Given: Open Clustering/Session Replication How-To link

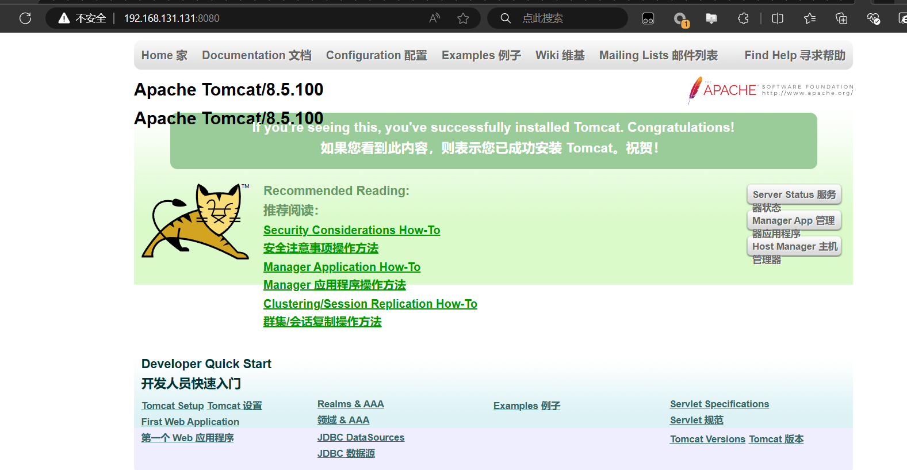Looking at the screenshot, I should pyautogui.click(x=370, y=304).
